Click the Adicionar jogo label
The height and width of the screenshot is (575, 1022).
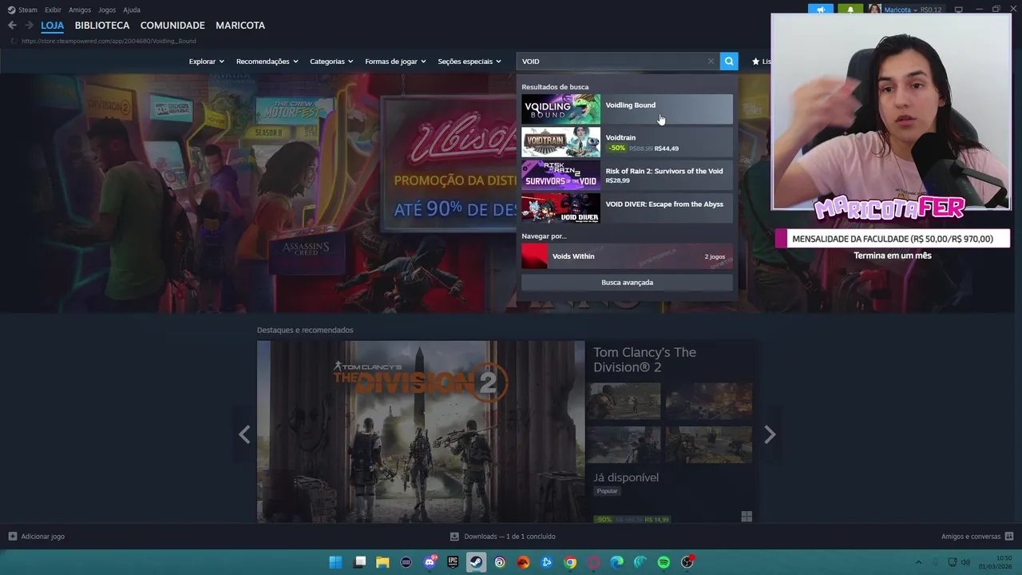pyautogui.click(x=43, y=537)
